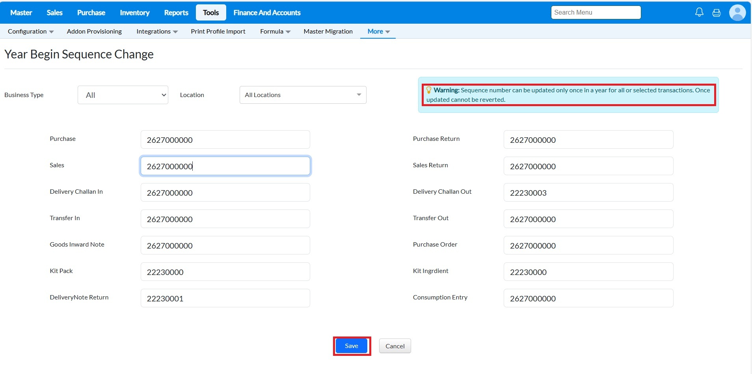752x374 pixels.
Task: Select Master Migration option
Action: tap(328, 32)
